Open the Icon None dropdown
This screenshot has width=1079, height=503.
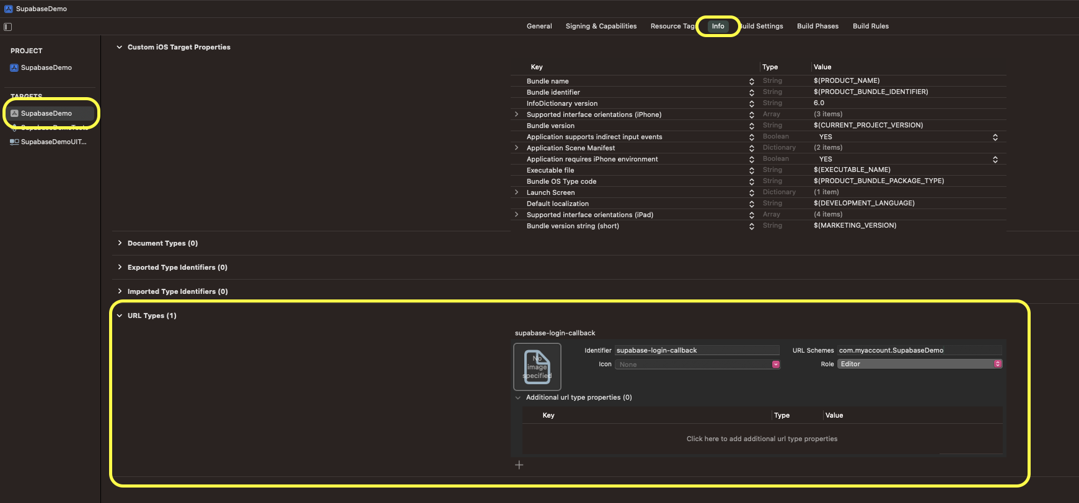click(697, 364)
